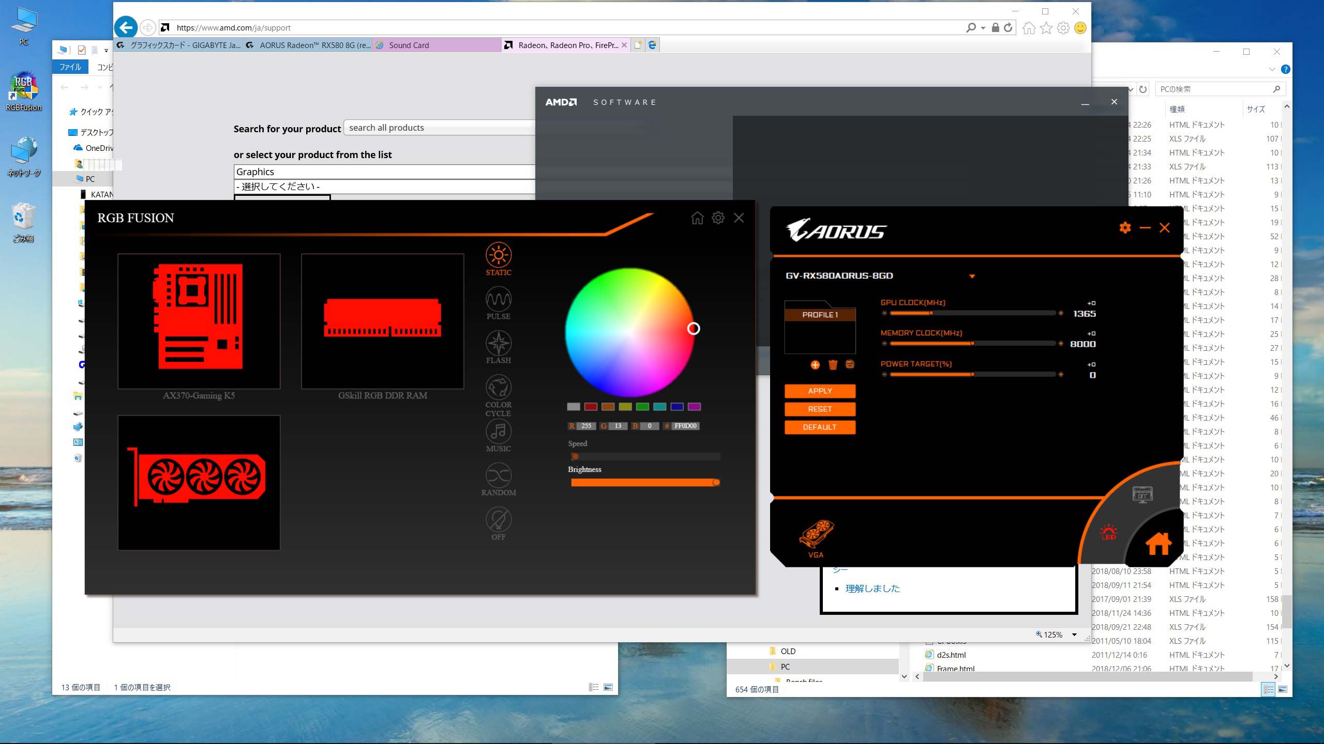Click the memory clock slider track
1324x744 pixels.
pyautogui.click(x=972, y=344)
